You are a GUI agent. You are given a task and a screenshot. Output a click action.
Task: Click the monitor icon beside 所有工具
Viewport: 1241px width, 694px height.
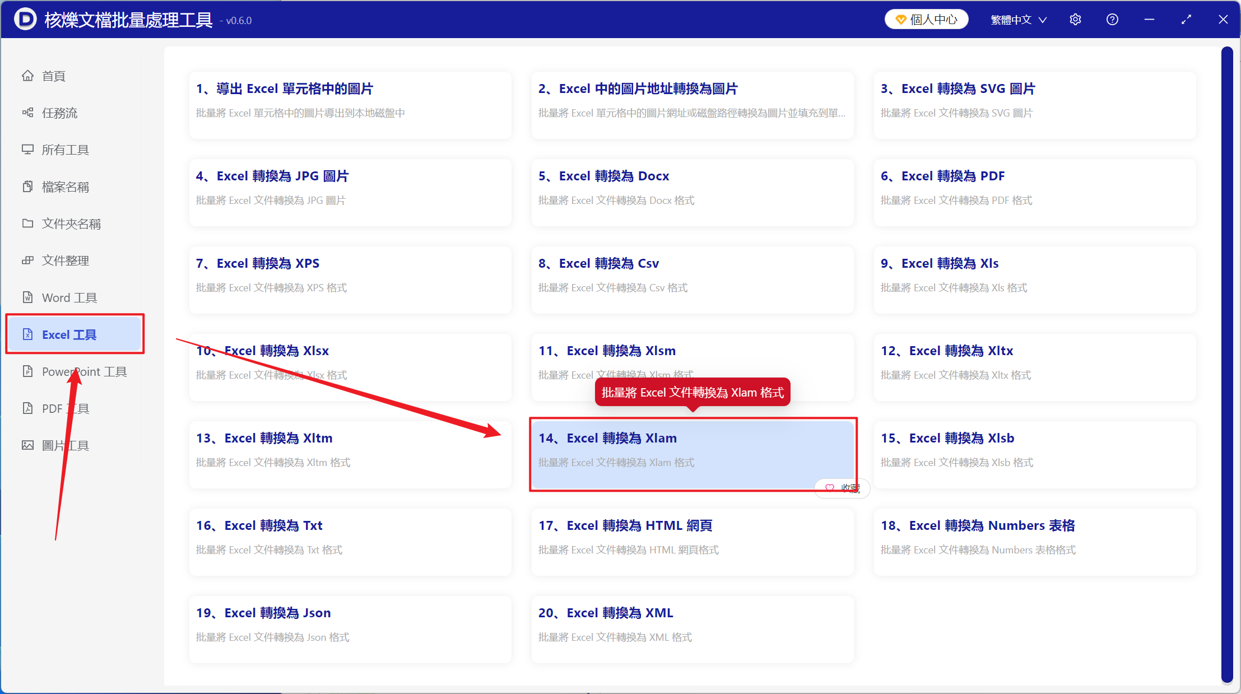(27, 150)
